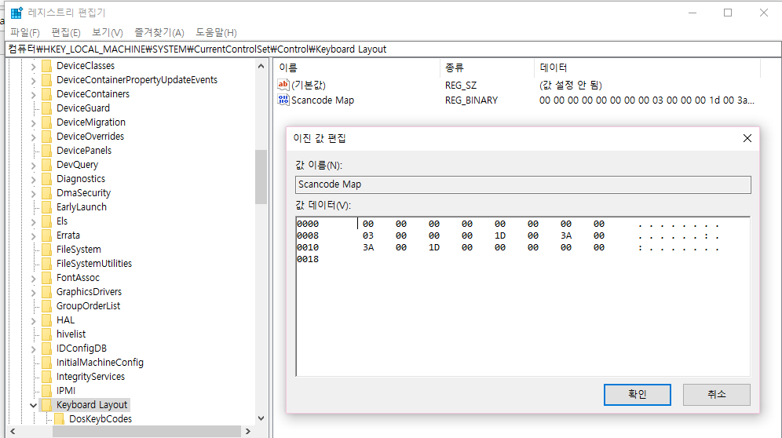Select the DeviceGuard tree key

tap(82, 108)
